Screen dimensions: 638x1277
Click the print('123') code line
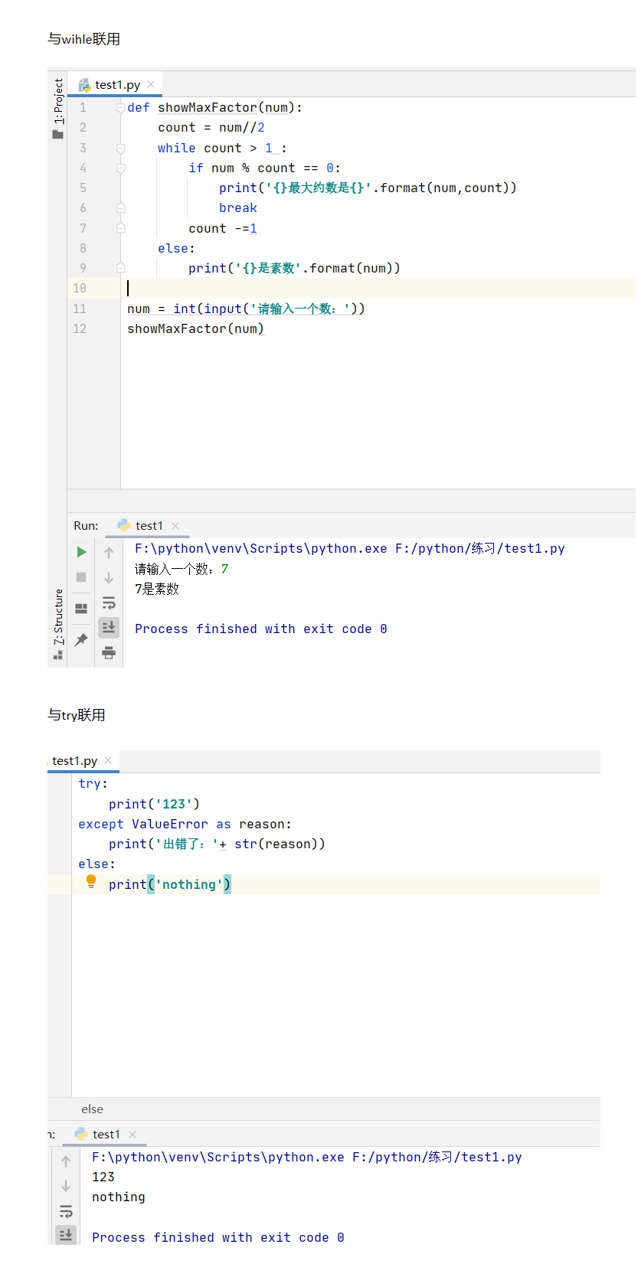[154, 805]
